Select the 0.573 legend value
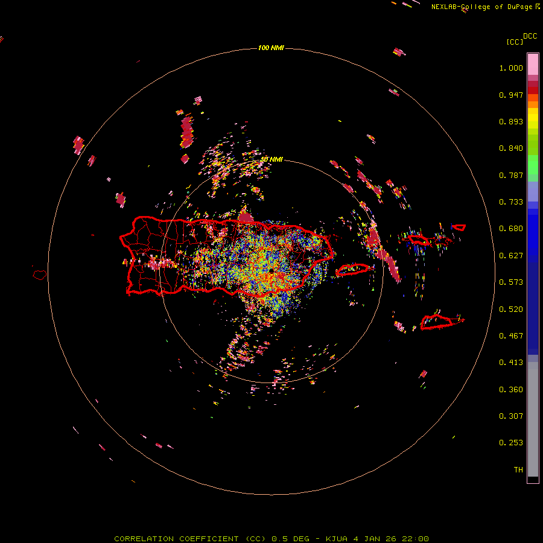This screenshot has height=543, width=543. point(511,282)
